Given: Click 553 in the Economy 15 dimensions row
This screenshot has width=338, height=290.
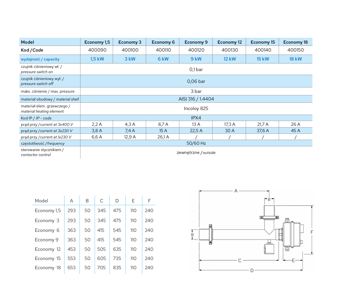Looking at the screenshot, I should pos(72,258).
